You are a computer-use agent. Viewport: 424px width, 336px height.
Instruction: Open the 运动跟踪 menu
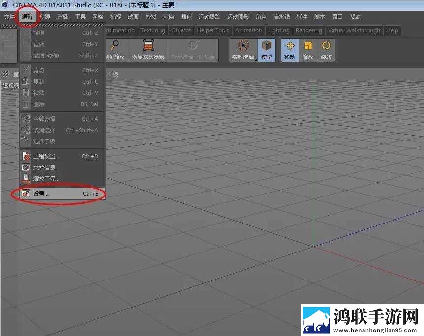[210, 17]
